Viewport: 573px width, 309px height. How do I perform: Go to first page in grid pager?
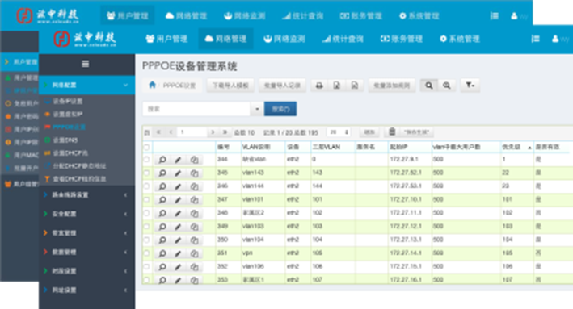[158, 132]
